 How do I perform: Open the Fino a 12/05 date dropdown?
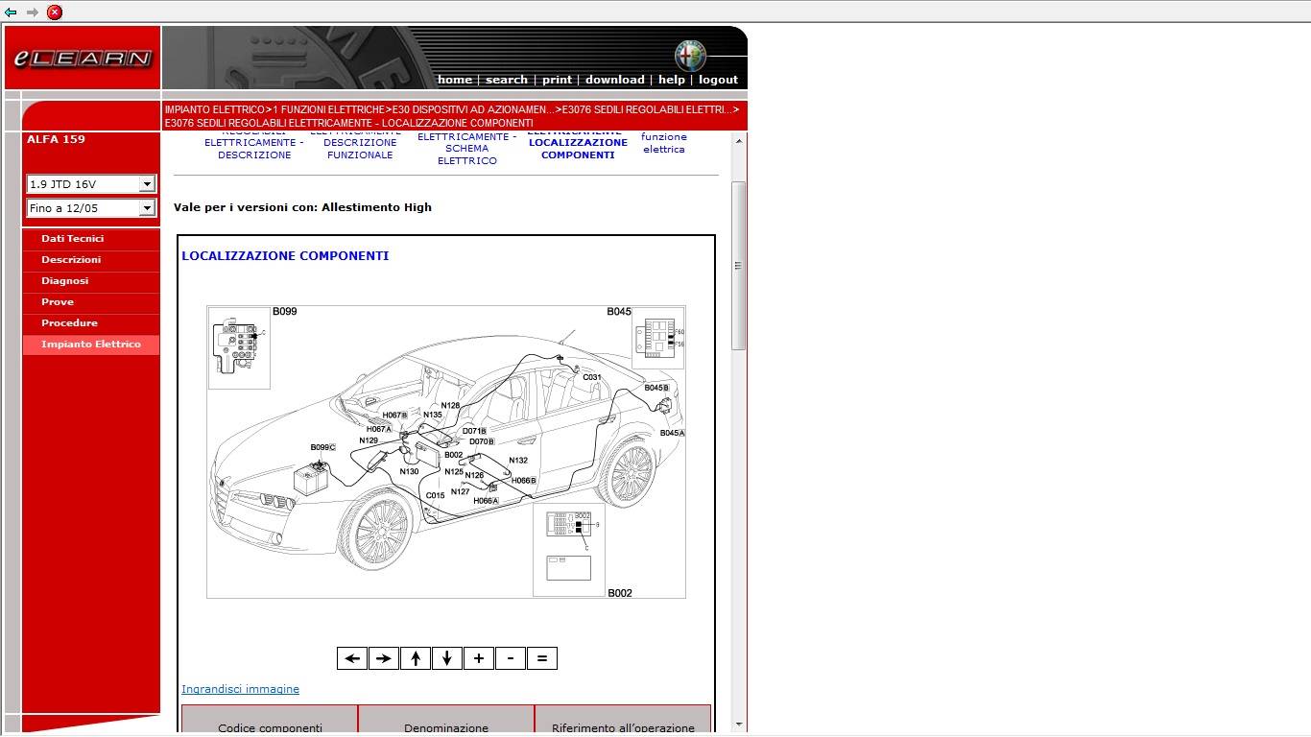coord(91,208)
